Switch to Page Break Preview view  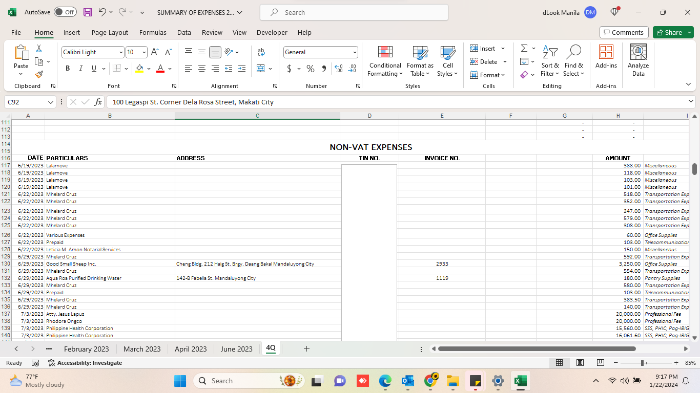point(601,363)
